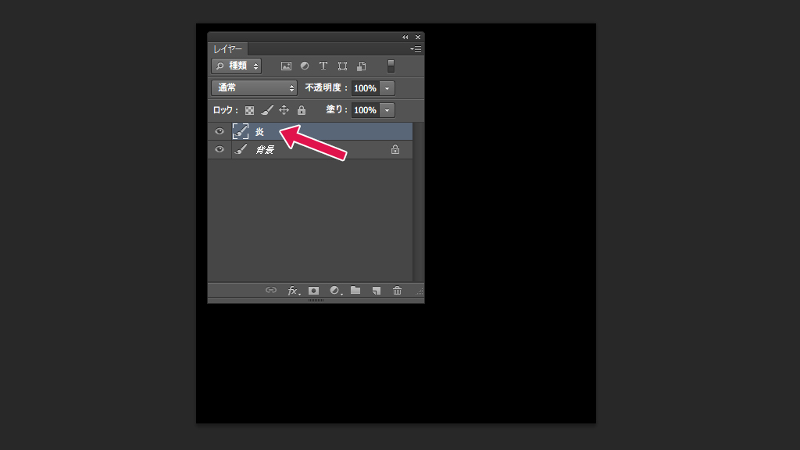Click the adjustment layer filter icon
This screenshot has width=800, height=450.
(x=305, y=66)
